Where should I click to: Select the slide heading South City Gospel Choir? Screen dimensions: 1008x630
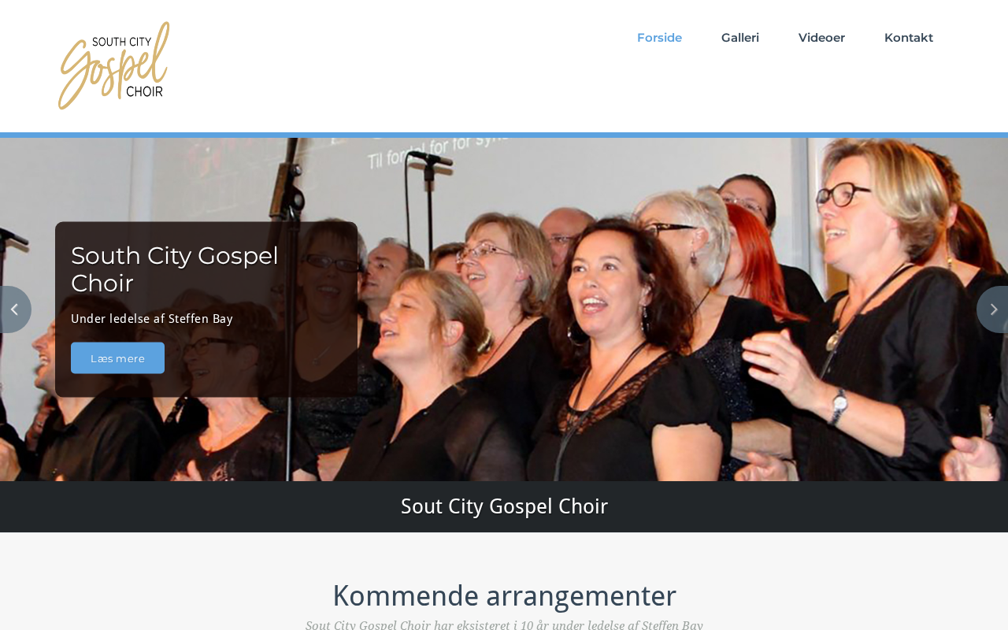click(175, 269)
